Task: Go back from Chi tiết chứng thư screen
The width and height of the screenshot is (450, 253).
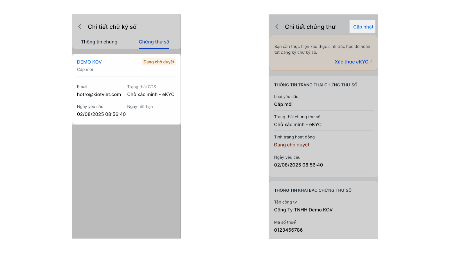Action: point(277,27)
